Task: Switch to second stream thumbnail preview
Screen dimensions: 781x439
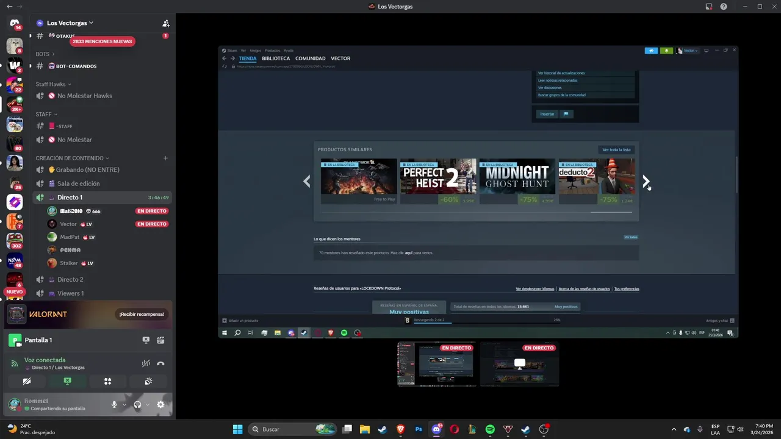Action: point(519,364)
